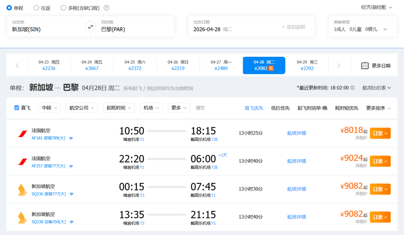Uncheck the 直飞 direct flight checkbox
Screen dimensions: 404x235
coord(16,108)
